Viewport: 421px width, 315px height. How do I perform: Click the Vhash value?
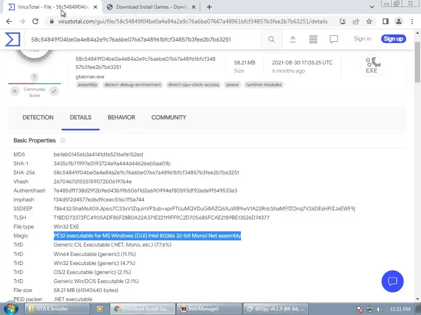(x=93, y=182)
